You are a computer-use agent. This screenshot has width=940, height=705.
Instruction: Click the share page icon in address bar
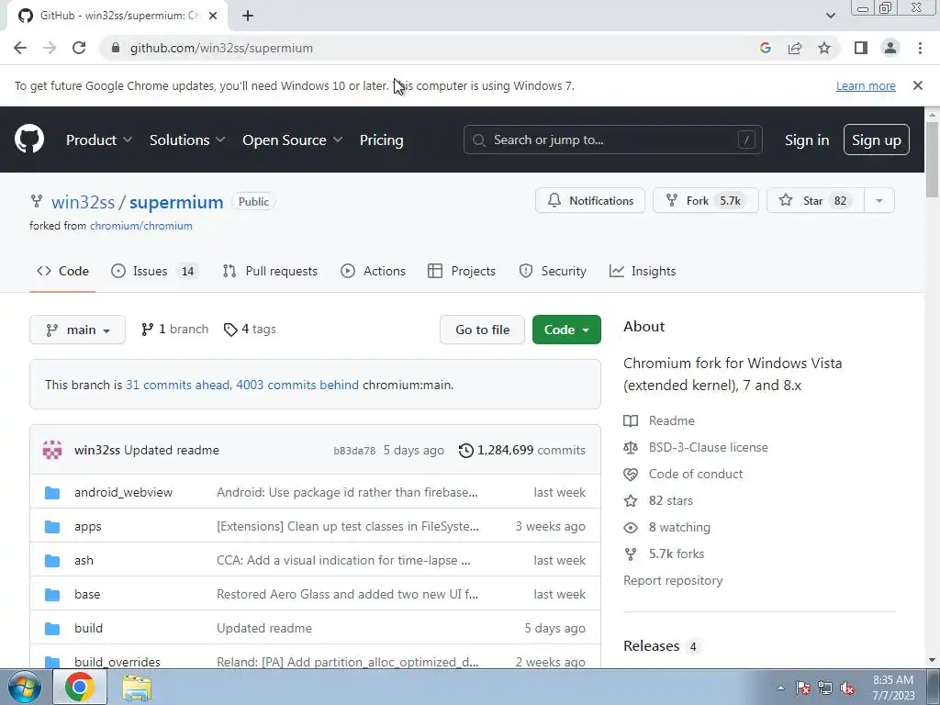[795, 48]
